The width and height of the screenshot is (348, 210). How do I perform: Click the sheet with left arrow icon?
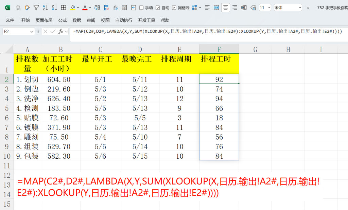click(x=134, y=8)
